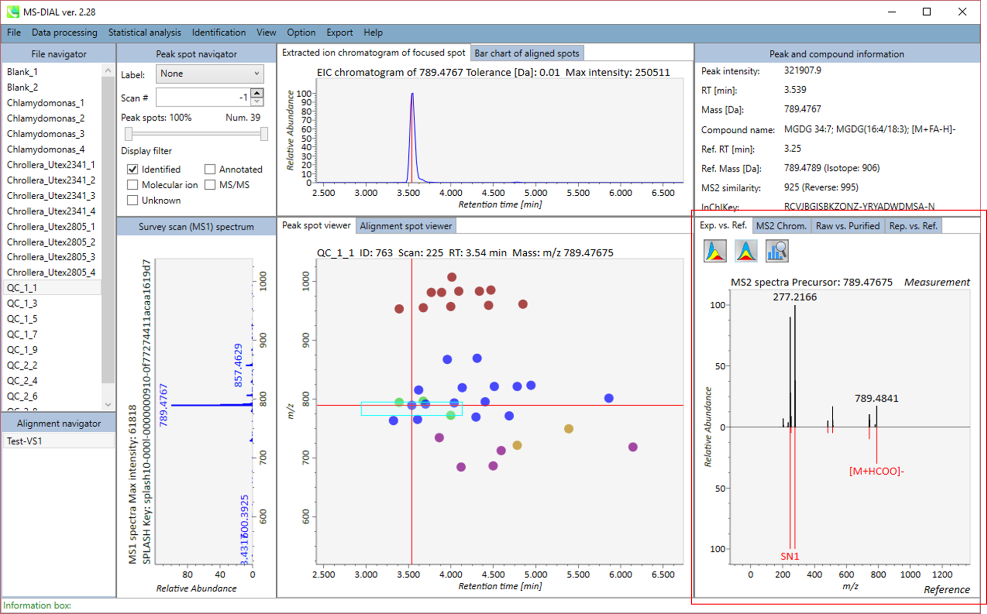Select Chrollera_Utex2341_2 file
Viewport: 987px width, 614px height.
(x=52, y=180)
